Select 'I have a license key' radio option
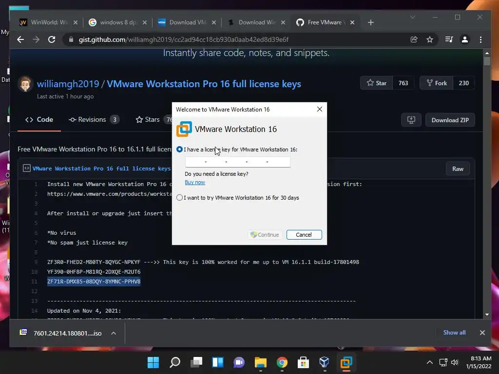This screenshot has width=499, height=374. (179, 150)
